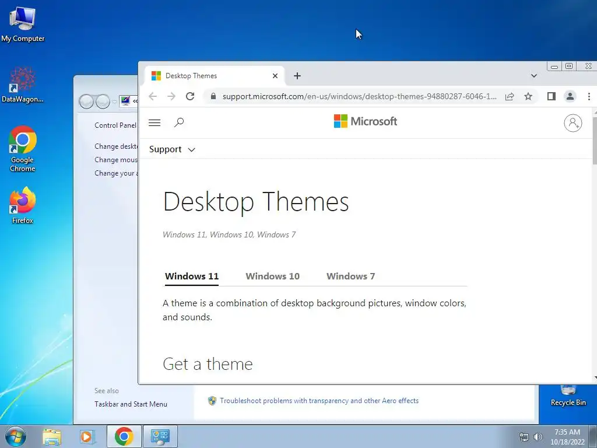Open the Windows Start menu orb
Image resolution: width=597 pixels, height=448 pixels.
(16, 436)
